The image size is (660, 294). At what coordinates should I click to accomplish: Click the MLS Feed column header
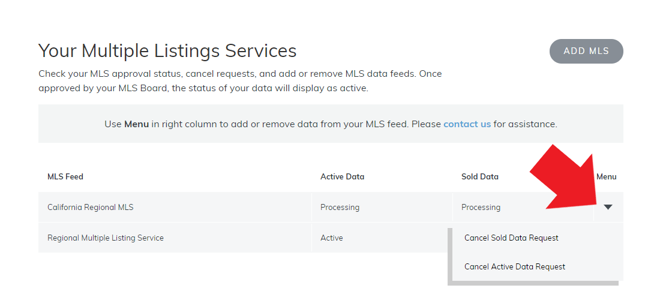click(65, 176)
